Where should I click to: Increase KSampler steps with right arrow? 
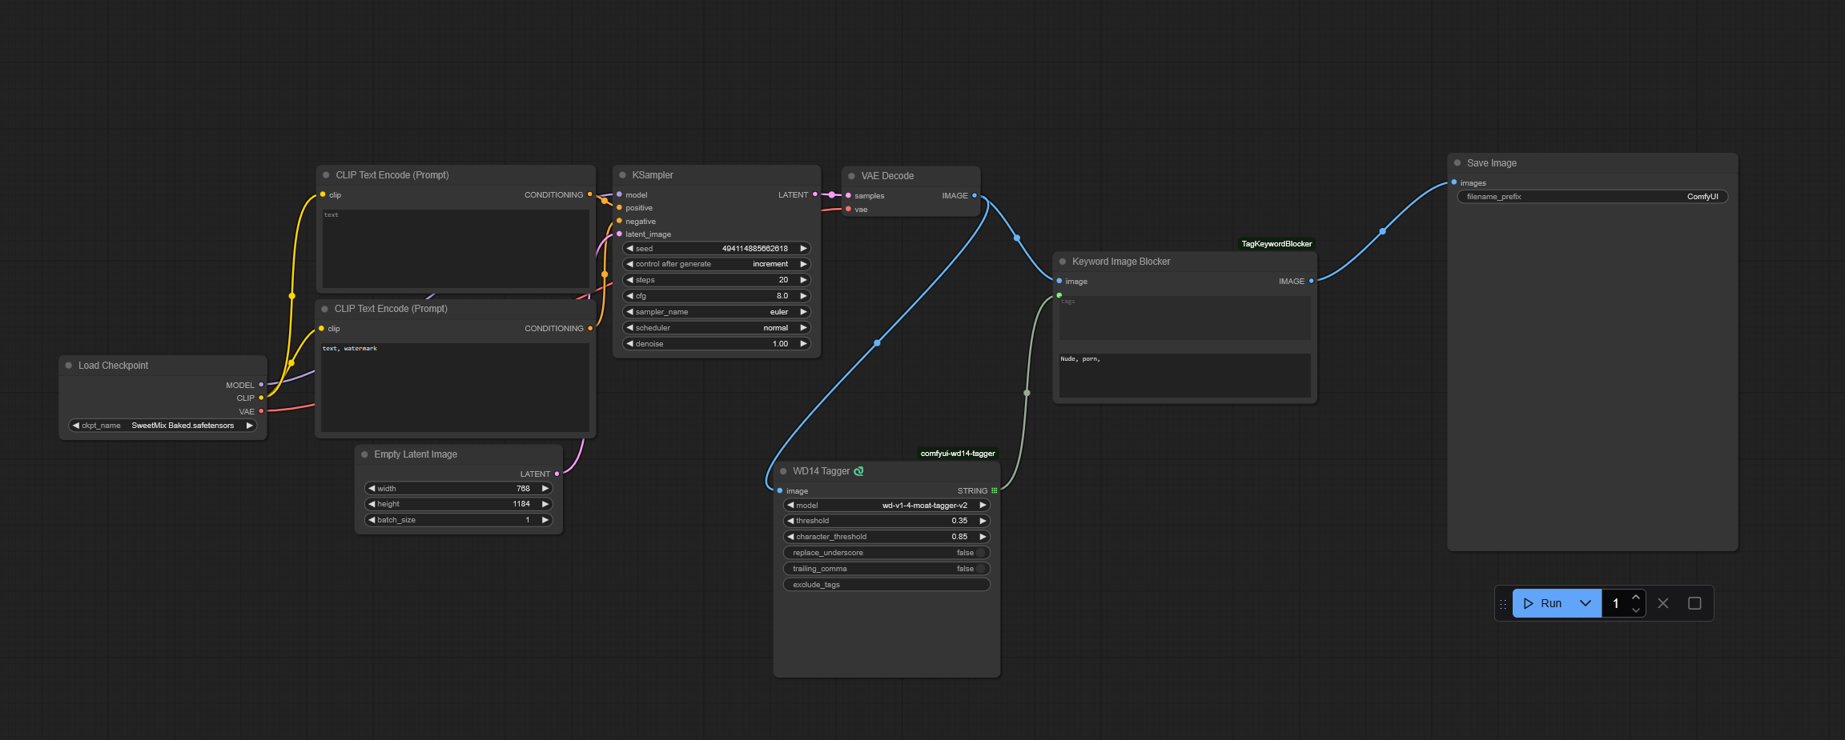tap(803, 280)
